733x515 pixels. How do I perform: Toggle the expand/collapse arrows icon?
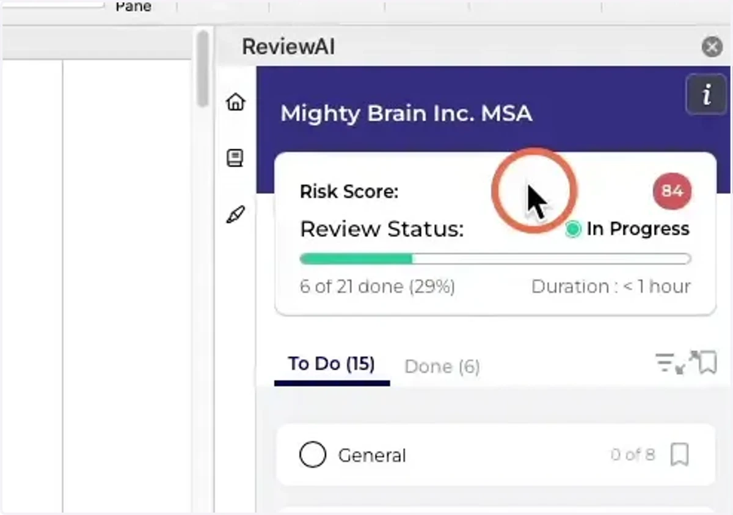click(x=687, y=362)
